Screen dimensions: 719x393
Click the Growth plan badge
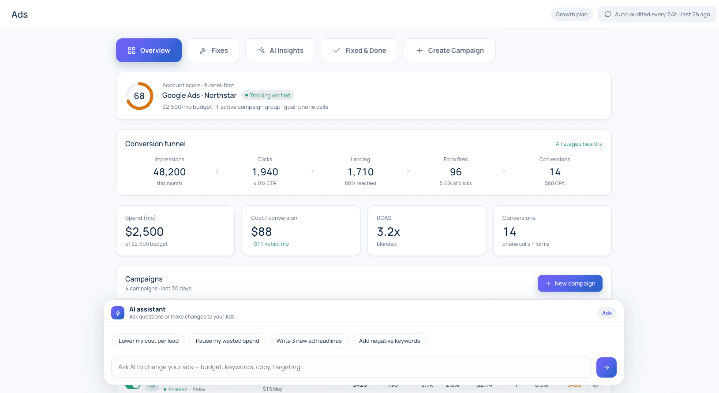click(572, 14)
